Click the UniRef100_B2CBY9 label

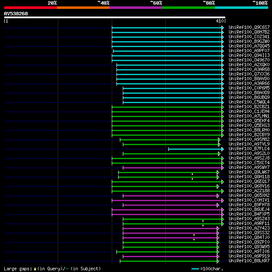coord(249,135)
